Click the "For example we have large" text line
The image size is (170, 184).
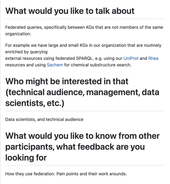tap(83, 45)
